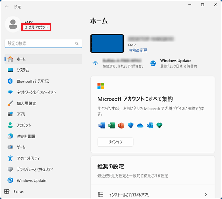Minimize the Settings window
The height and width of the screenshot is (199, 222).
[190, 5]
